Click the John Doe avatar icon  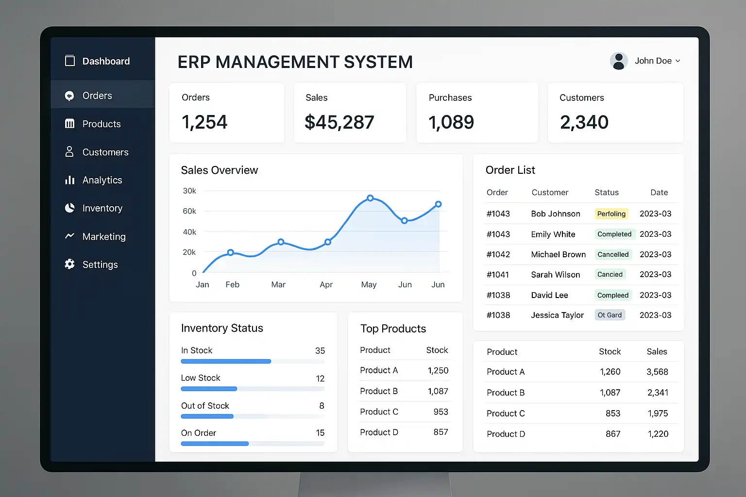tap(619, 61)
